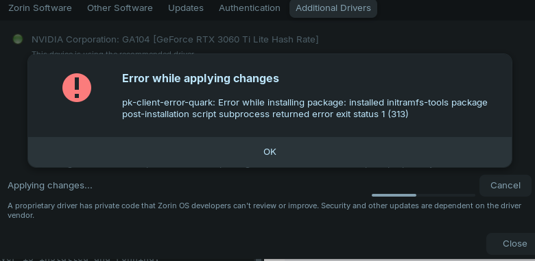The width and height of the screenshot is (535, 261).
Task: Open the Other Software tab
Action: click(x=120, y=8)
